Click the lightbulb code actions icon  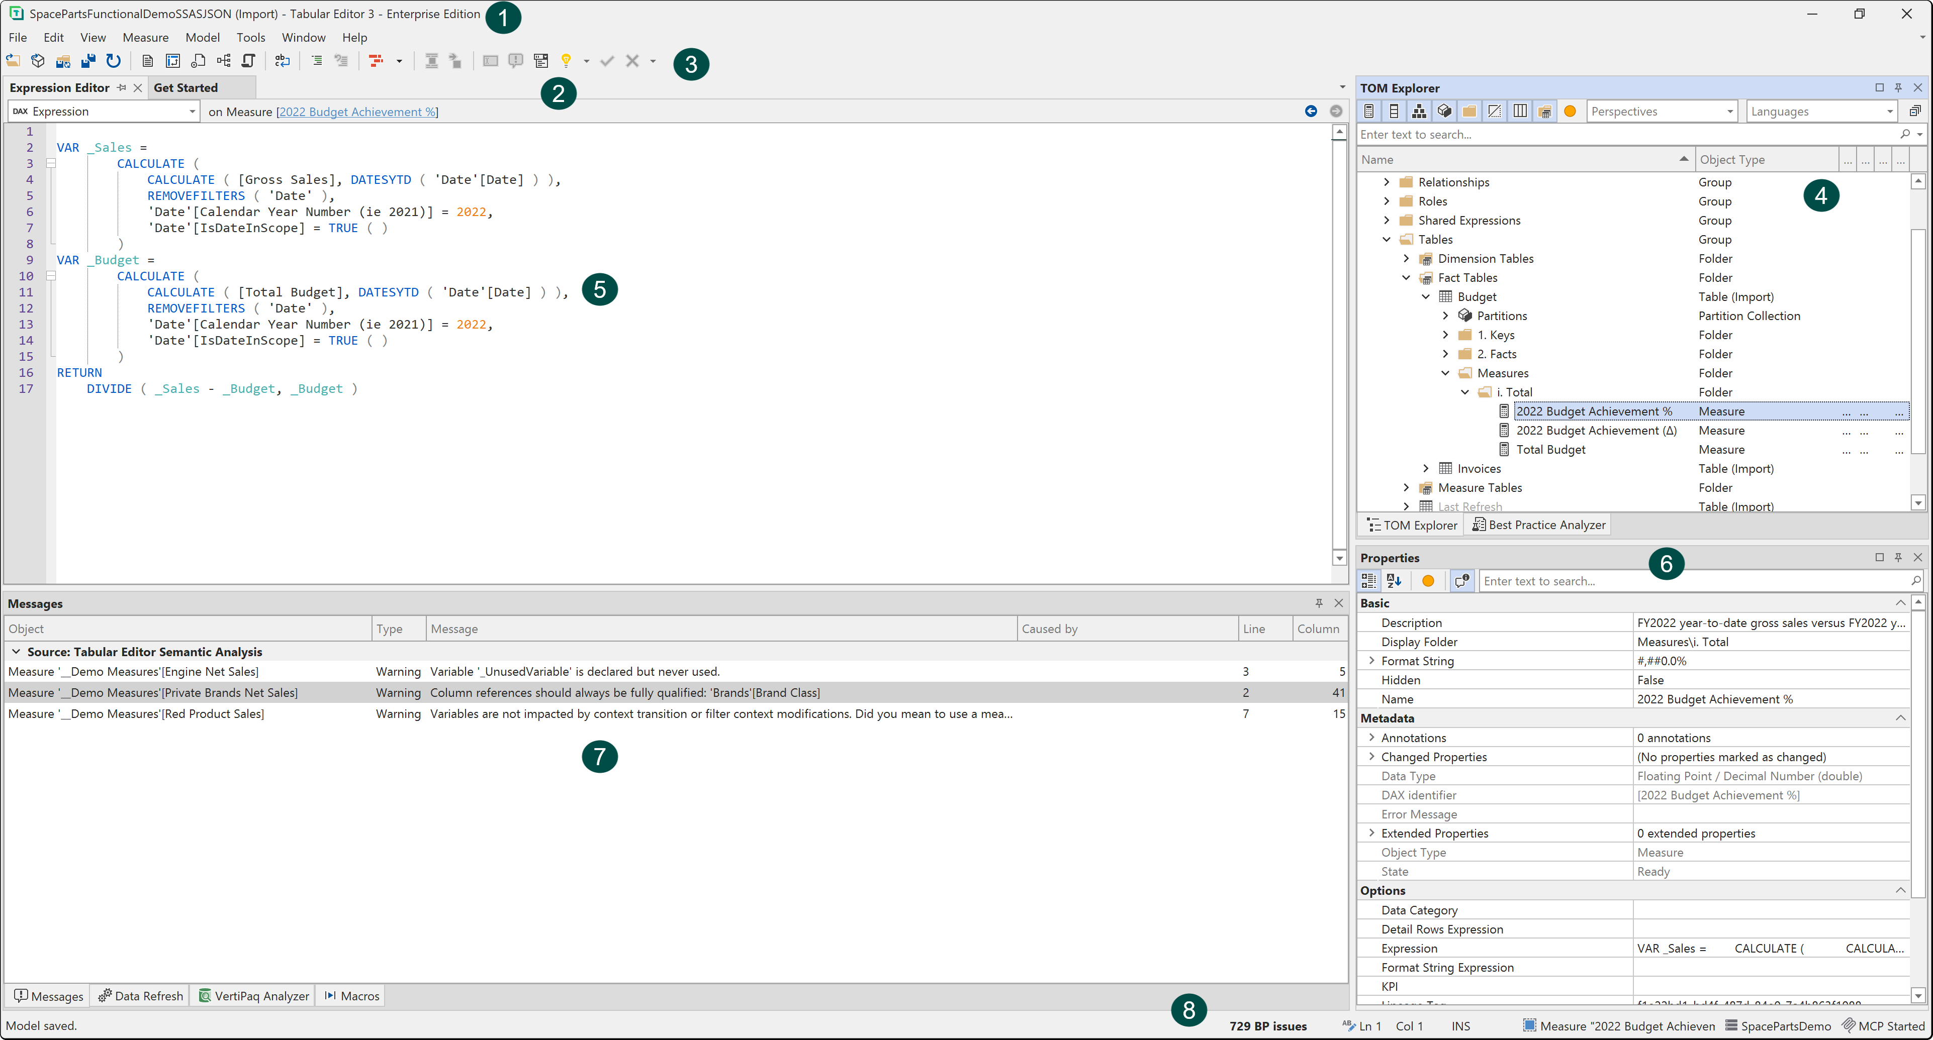click(567, 61)
